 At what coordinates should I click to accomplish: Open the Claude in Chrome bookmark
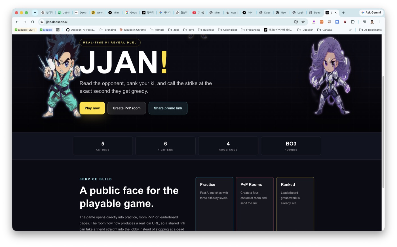point(133,30)
